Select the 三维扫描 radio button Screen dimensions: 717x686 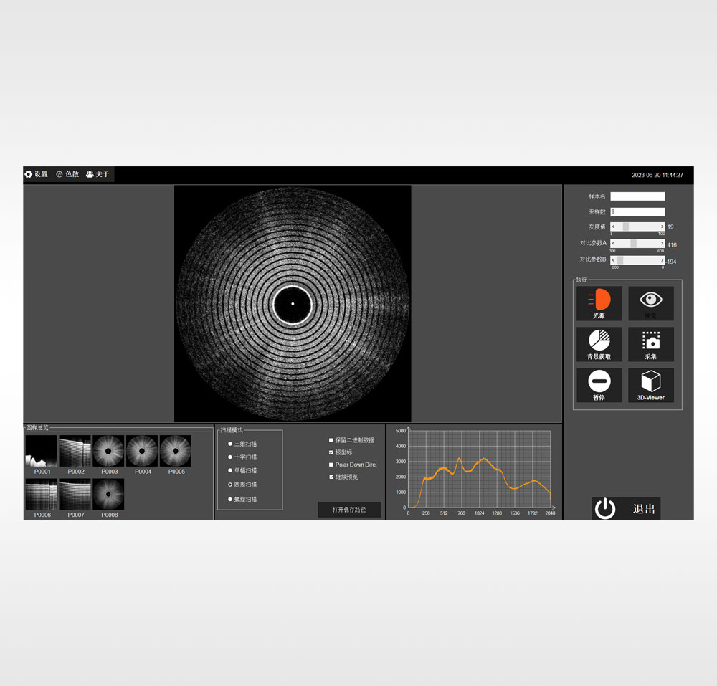(230, 444)
